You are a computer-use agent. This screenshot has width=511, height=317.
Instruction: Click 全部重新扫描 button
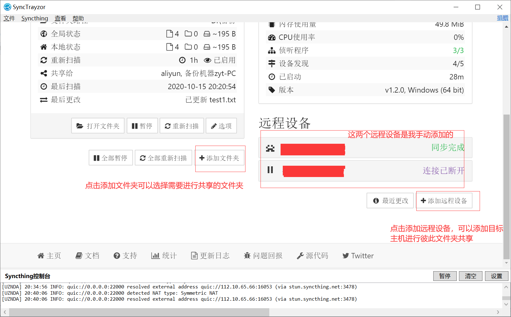163,158
